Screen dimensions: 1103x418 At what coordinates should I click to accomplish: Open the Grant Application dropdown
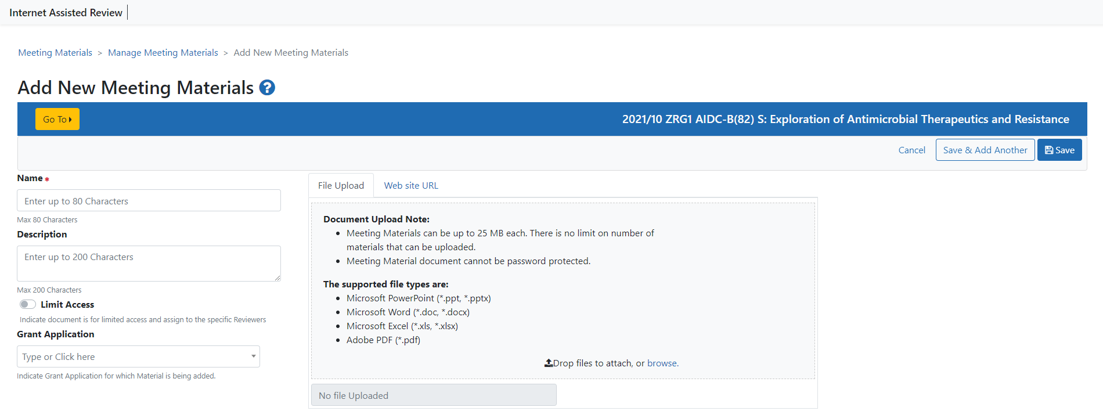pyautogui.click(x=138, y=356)
